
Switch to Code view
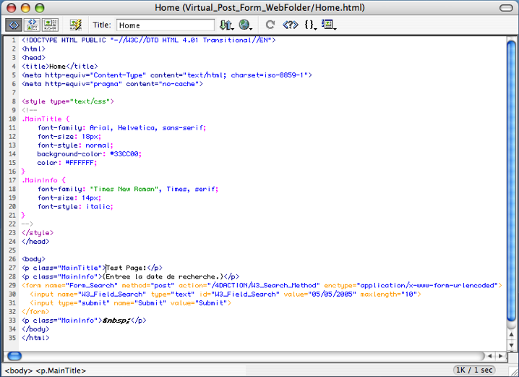14,25
